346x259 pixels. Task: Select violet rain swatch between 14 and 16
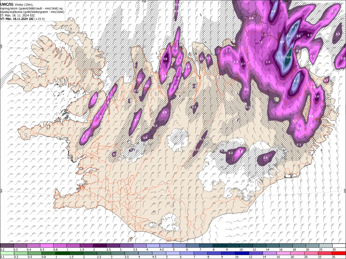click(x=270, y=253)
